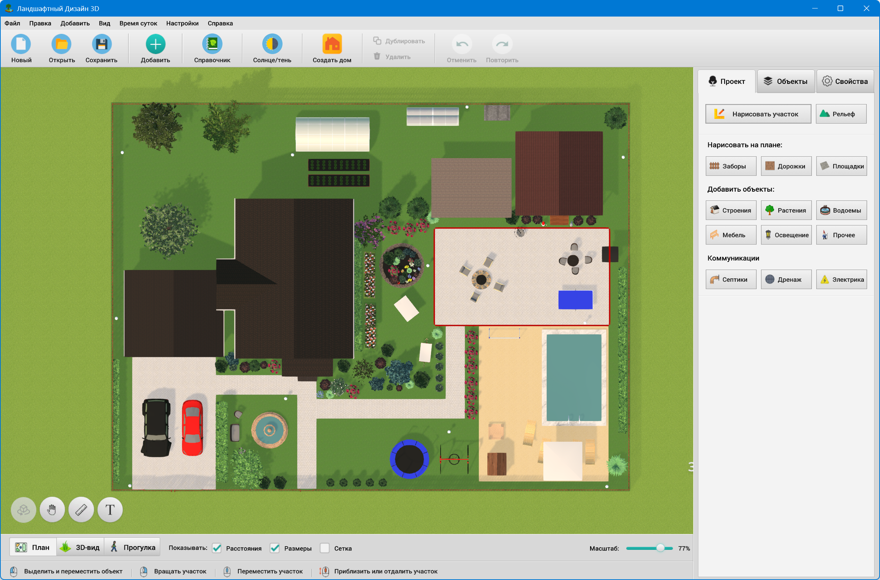Uncheck the Расстояния checkbox
The width and height of the screenshot is (880, 580).
point(217,548)
